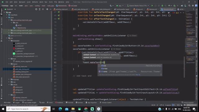
Task: Collapse the font folder
Action: pos(9,59)
